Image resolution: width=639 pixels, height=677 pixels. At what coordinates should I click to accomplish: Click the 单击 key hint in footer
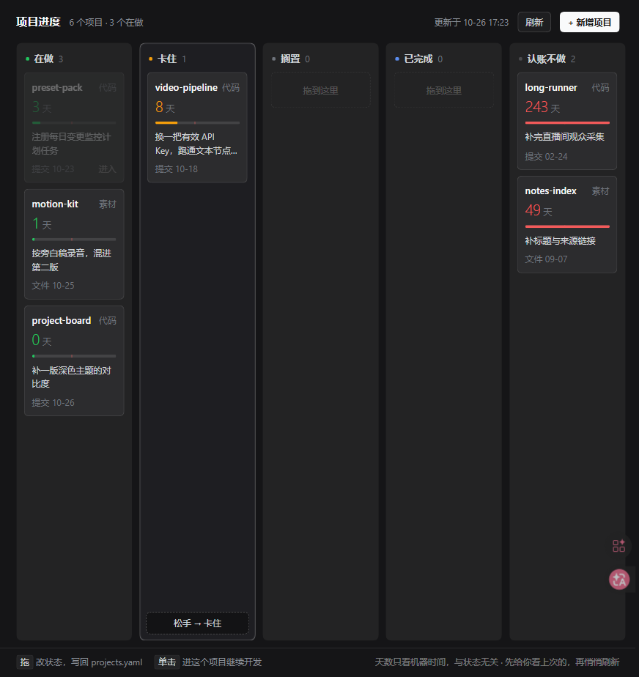point(166,662)
